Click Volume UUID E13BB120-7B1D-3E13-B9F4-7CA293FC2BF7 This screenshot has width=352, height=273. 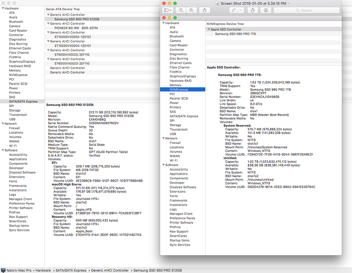(x=108, y=213)
